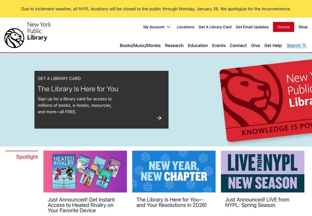Click the New Year, New Chapter spotlight image
This screenshot has height=216, width=312.
pos(174,171)
